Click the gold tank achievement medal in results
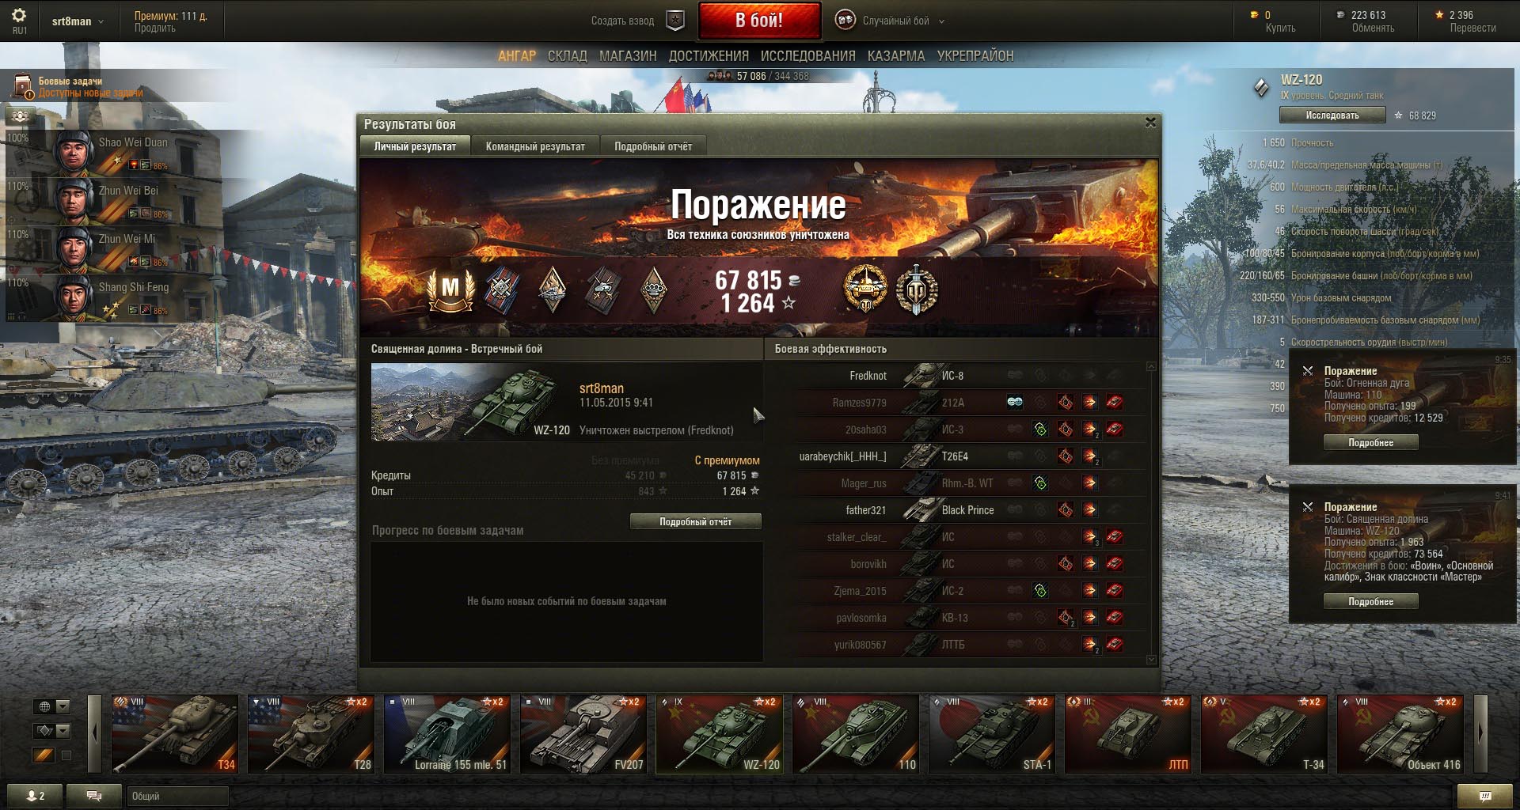Screen dimensions: 1520x810 click(x=864, y=290)
